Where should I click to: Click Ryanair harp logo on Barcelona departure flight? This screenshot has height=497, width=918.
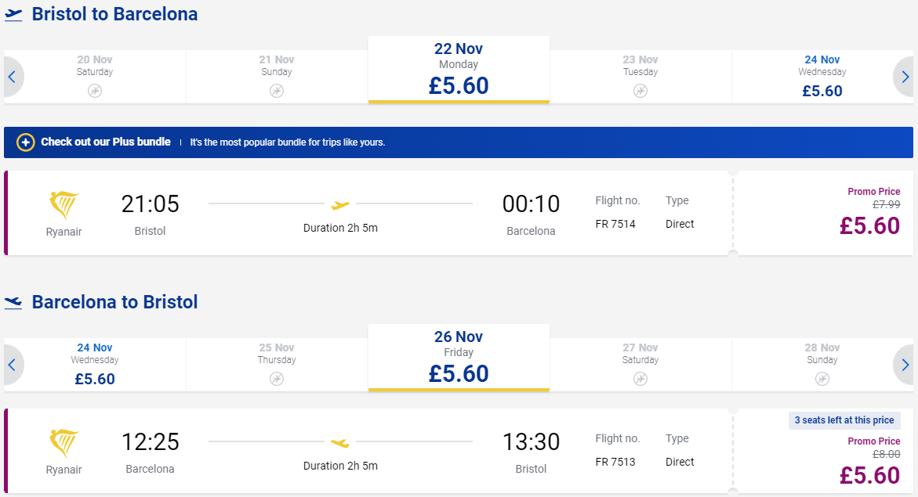point(63,443)
